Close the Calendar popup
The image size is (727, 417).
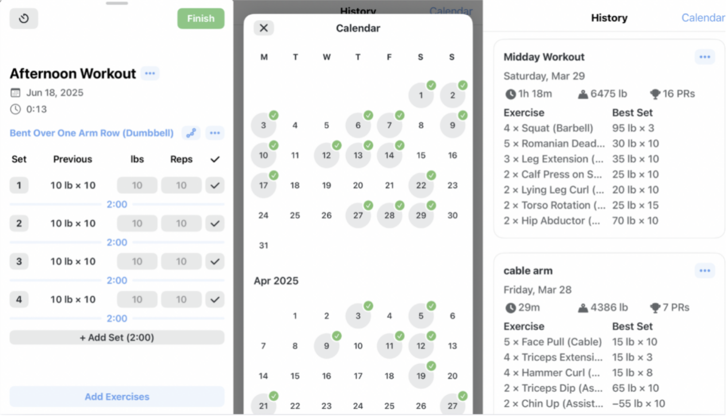tap(264, 28)
